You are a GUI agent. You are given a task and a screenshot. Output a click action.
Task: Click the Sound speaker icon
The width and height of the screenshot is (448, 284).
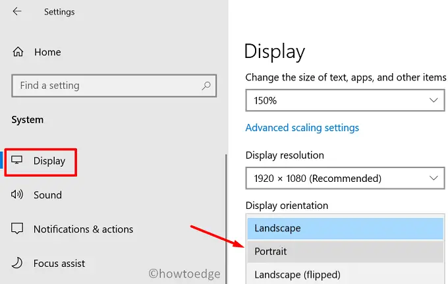point(18,195)
